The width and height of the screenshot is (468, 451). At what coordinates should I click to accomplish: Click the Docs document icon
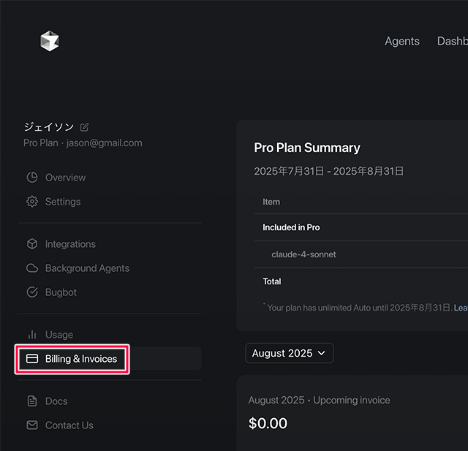pyautogui.click(x=32, y=401)
